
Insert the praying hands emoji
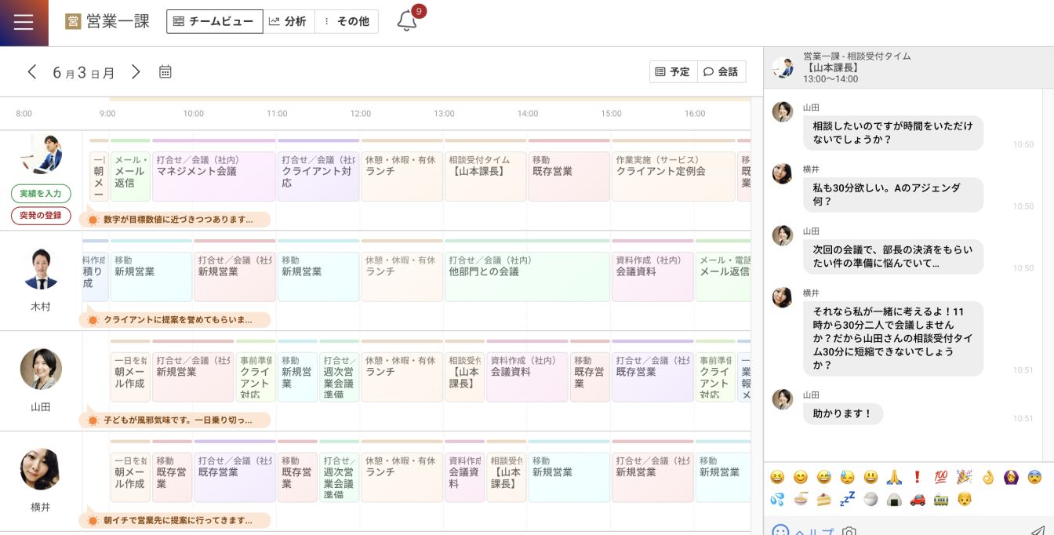894,477
